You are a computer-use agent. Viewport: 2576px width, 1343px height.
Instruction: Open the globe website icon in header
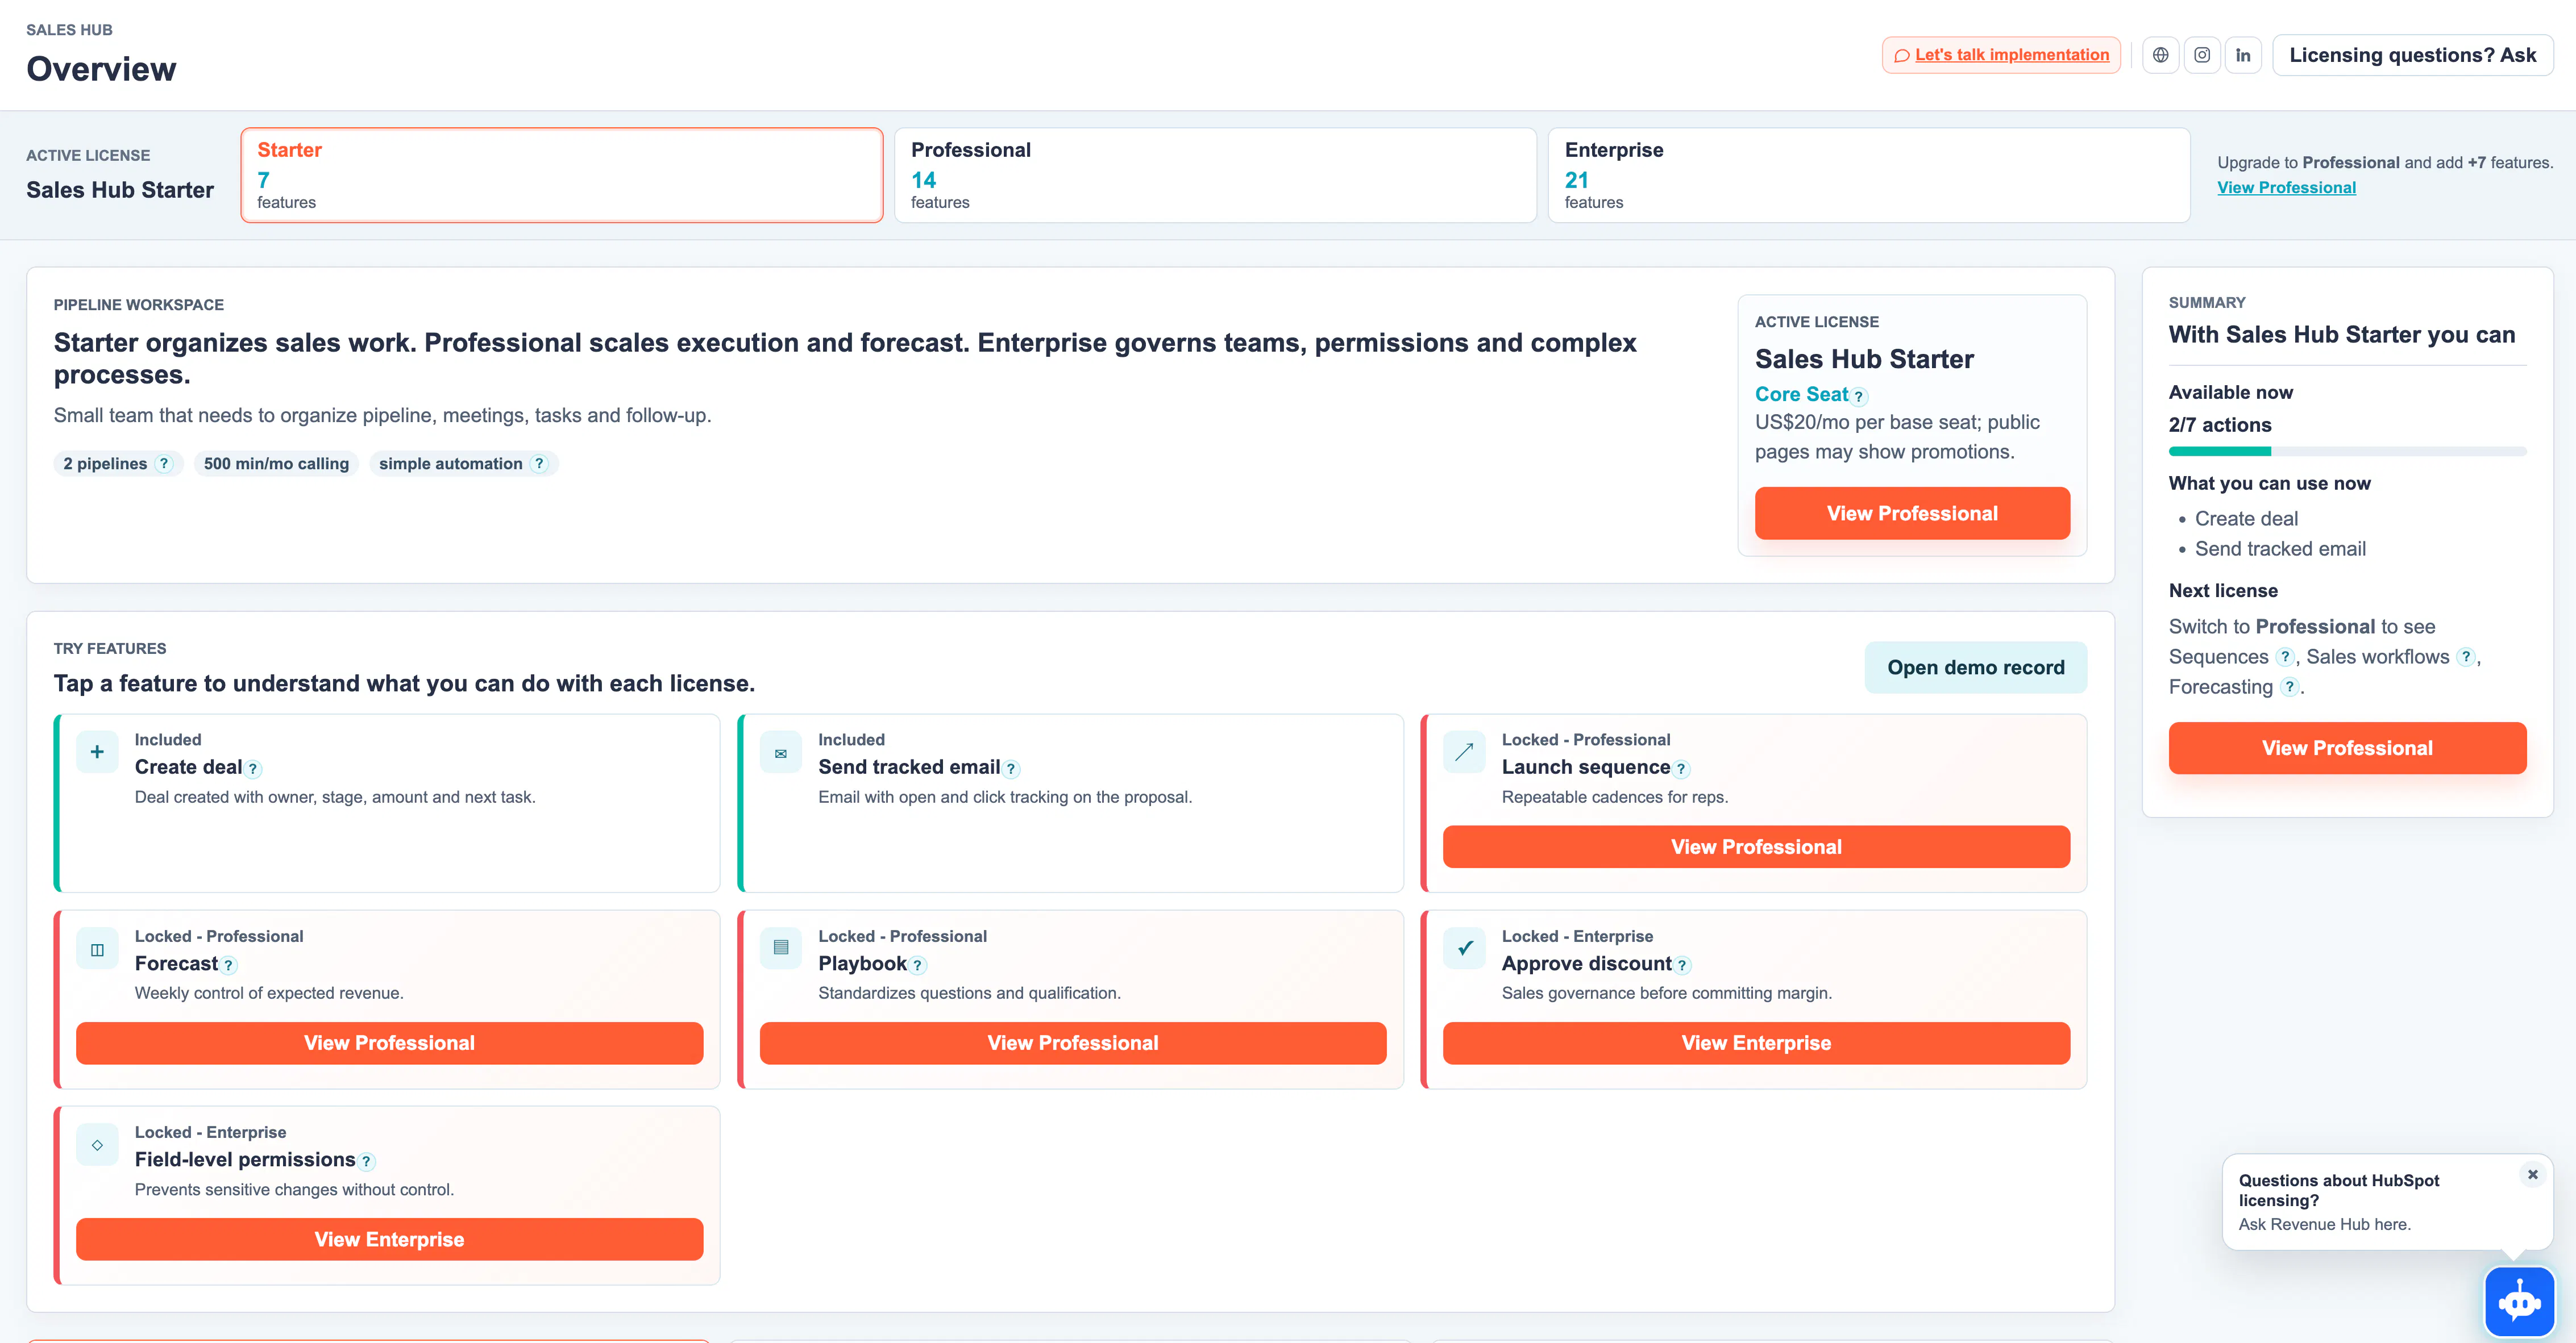2160,55
